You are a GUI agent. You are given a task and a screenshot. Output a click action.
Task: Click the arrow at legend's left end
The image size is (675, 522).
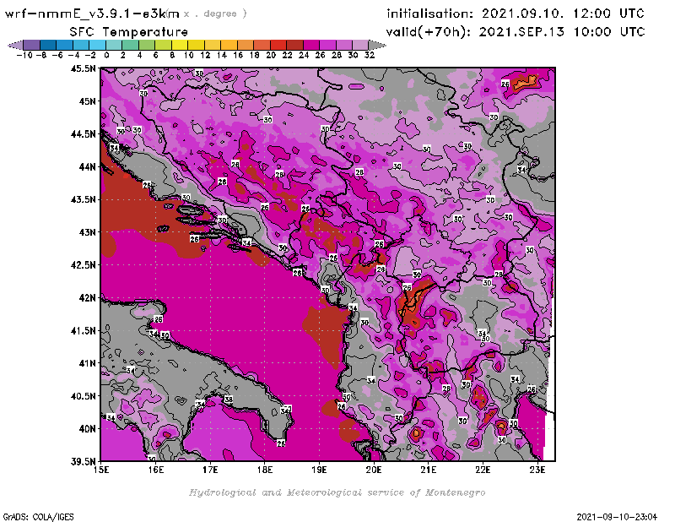(x=16, y=45)
